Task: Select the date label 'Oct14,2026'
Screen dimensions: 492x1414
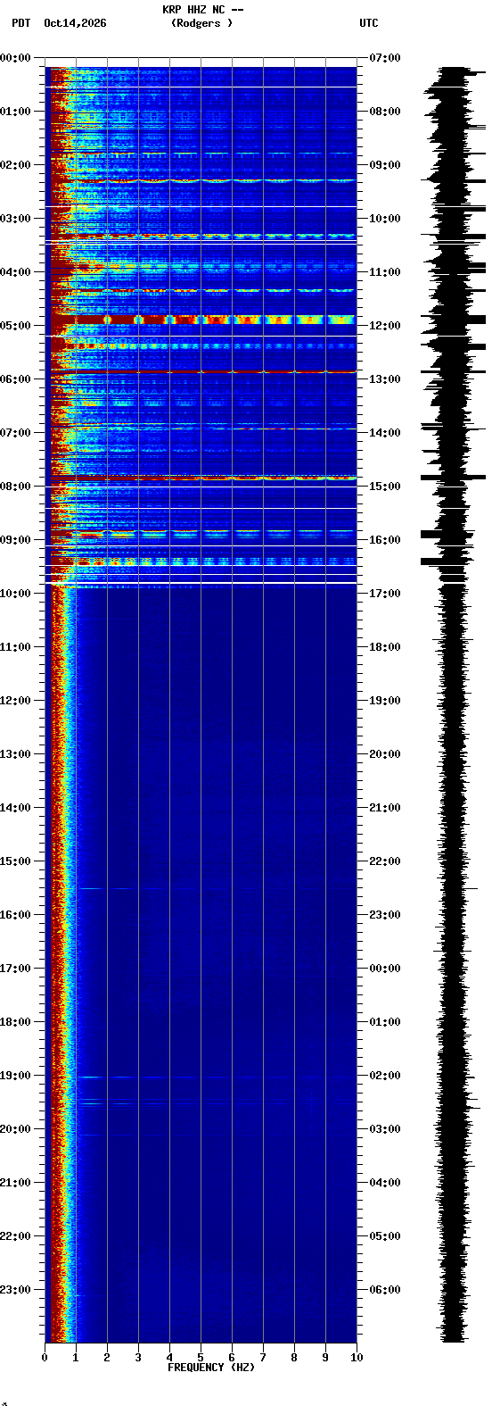Action: 75,23
